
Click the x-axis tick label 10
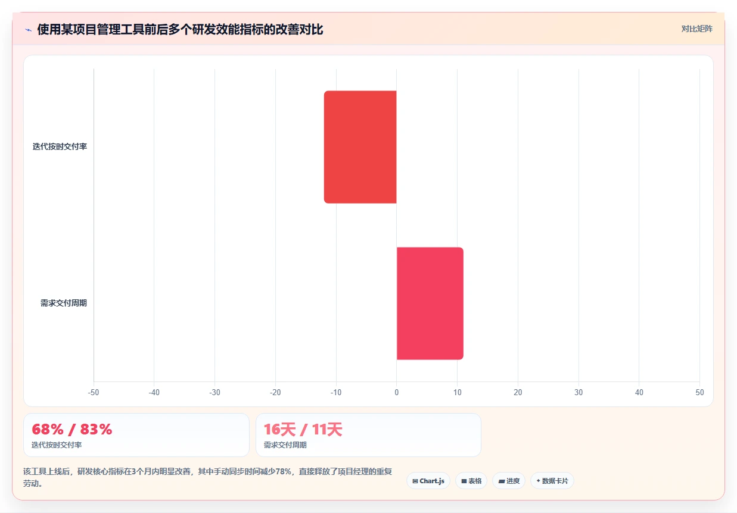point(457,393)
